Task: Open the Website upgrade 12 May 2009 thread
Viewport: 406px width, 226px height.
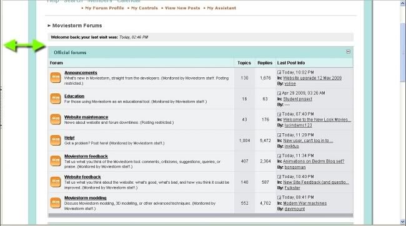Action: (x=312, y=78)
